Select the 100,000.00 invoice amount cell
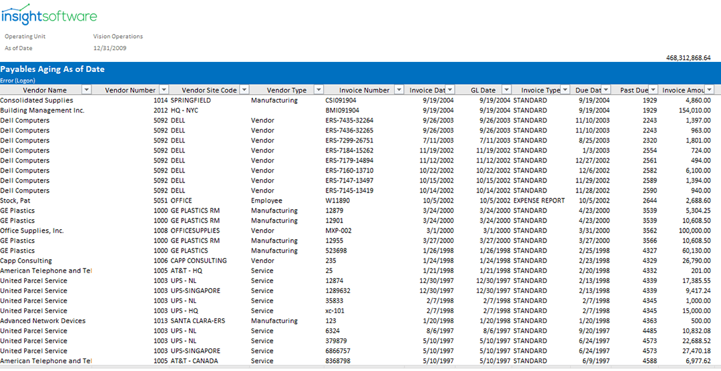Screen dimensions: 721x371 coord(694,230)
